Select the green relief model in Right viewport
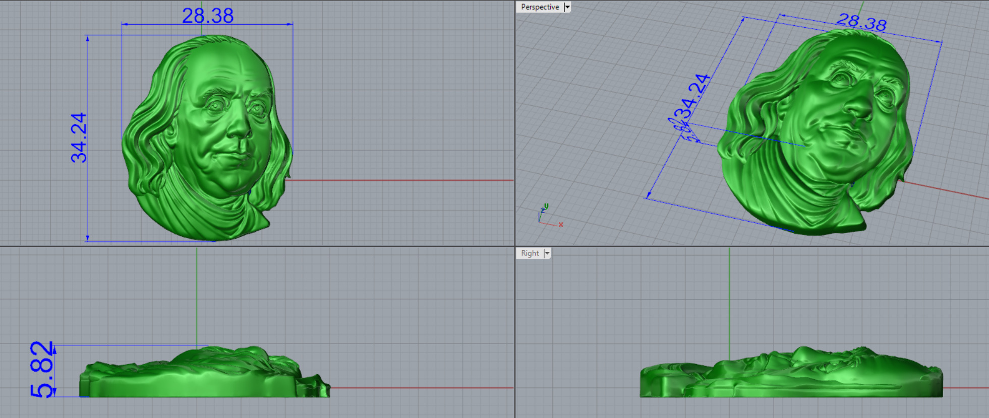 (791, 372)
